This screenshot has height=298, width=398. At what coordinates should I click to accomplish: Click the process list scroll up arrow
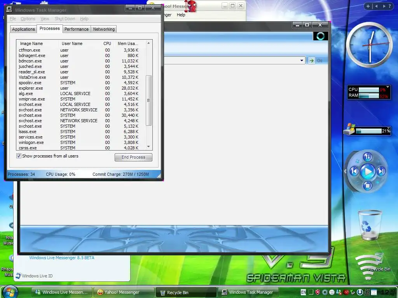[149, 43]
